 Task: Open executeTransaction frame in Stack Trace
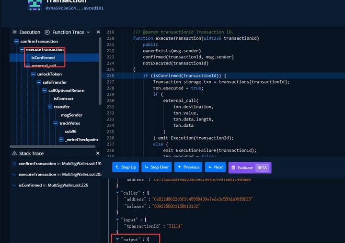(x=37, y=174)
